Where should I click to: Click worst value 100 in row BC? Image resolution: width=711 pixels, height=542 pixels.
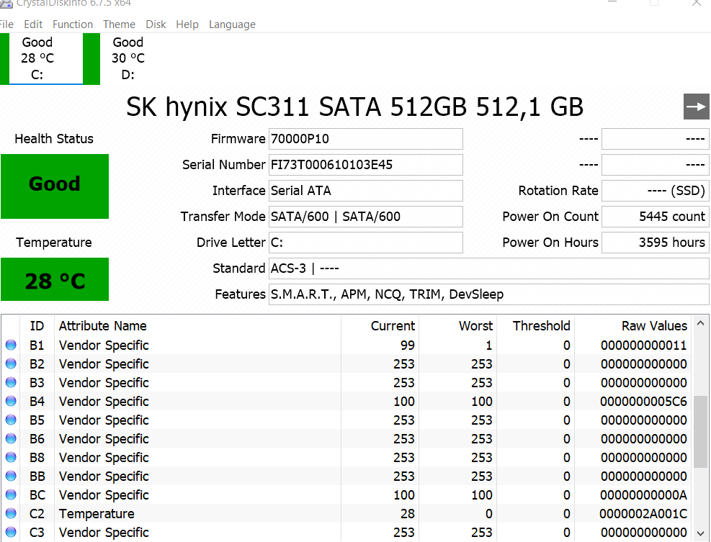pos(481,495)
